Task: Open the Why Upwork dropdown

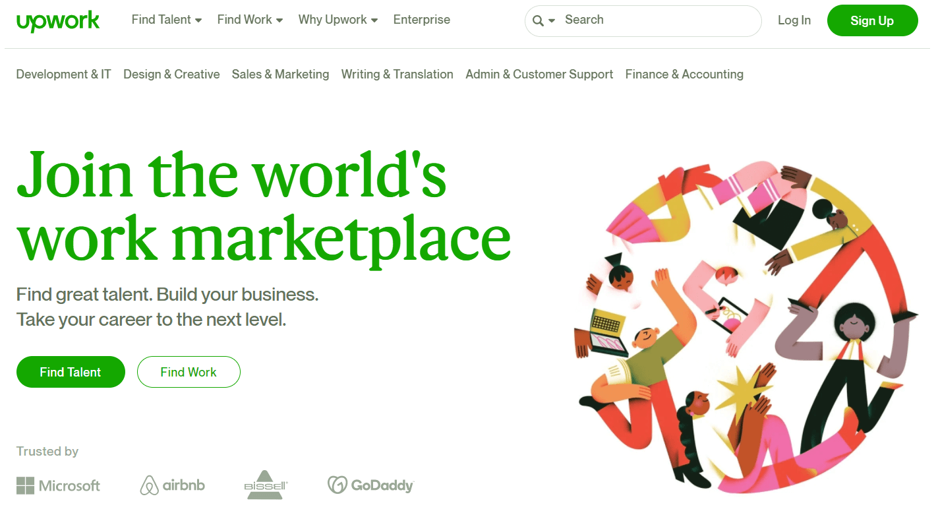Action: pyautogui.click(x=338, y=20)
